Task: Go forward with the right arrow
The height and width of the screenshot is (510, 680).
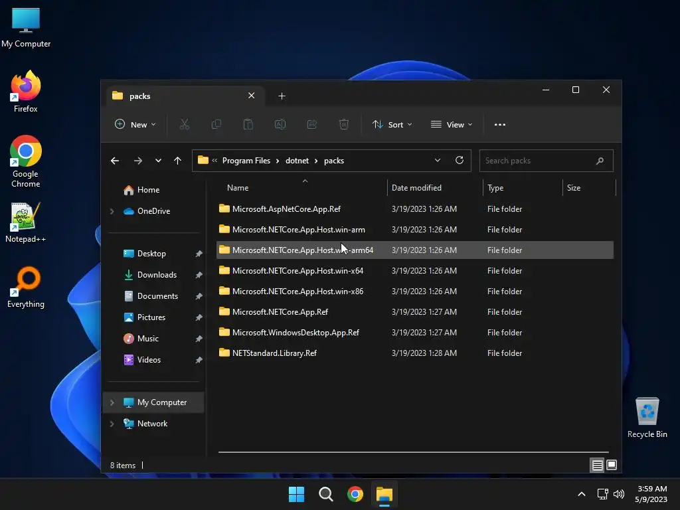Action: (x=138, y=161)
